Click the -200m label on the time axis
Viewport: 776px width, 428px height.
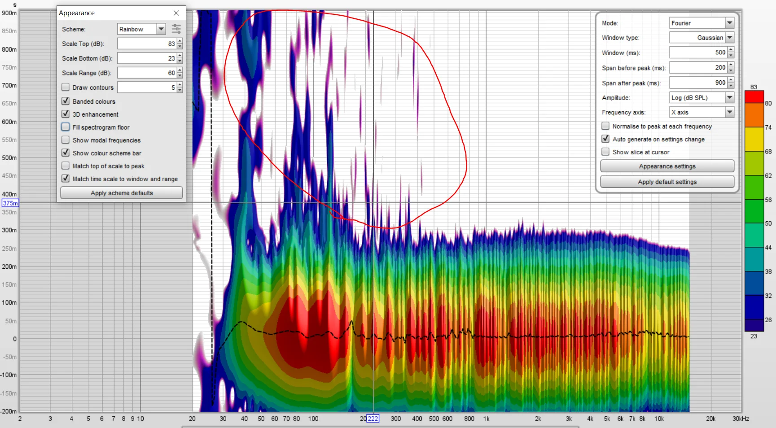tap(9, 411)
